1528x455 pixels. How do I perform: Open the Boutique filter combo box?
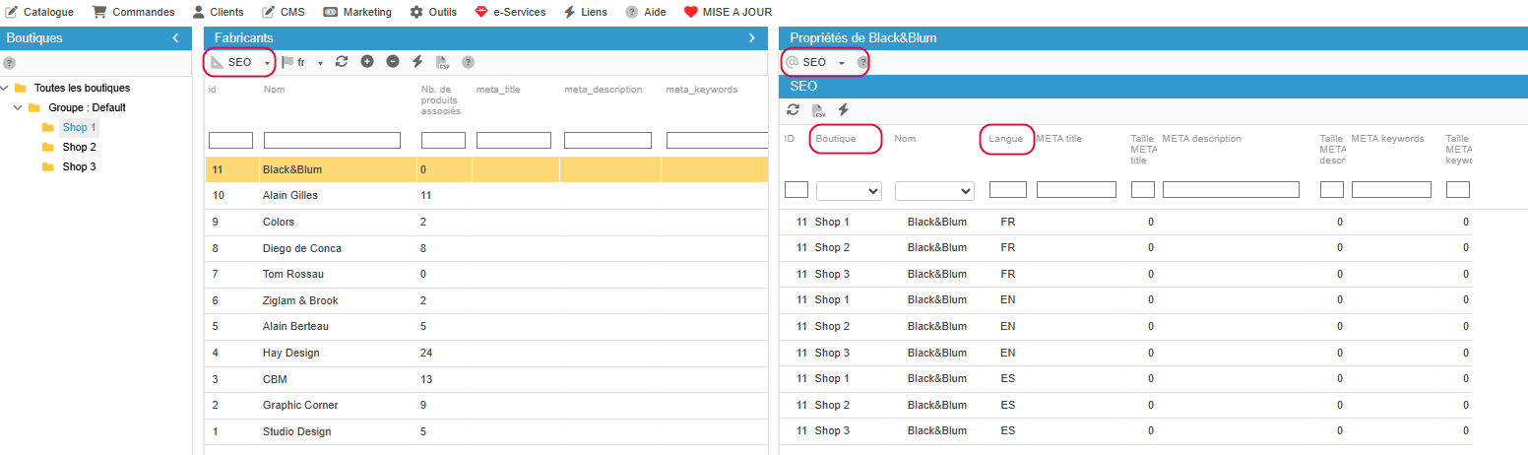[x=849, y=190]
